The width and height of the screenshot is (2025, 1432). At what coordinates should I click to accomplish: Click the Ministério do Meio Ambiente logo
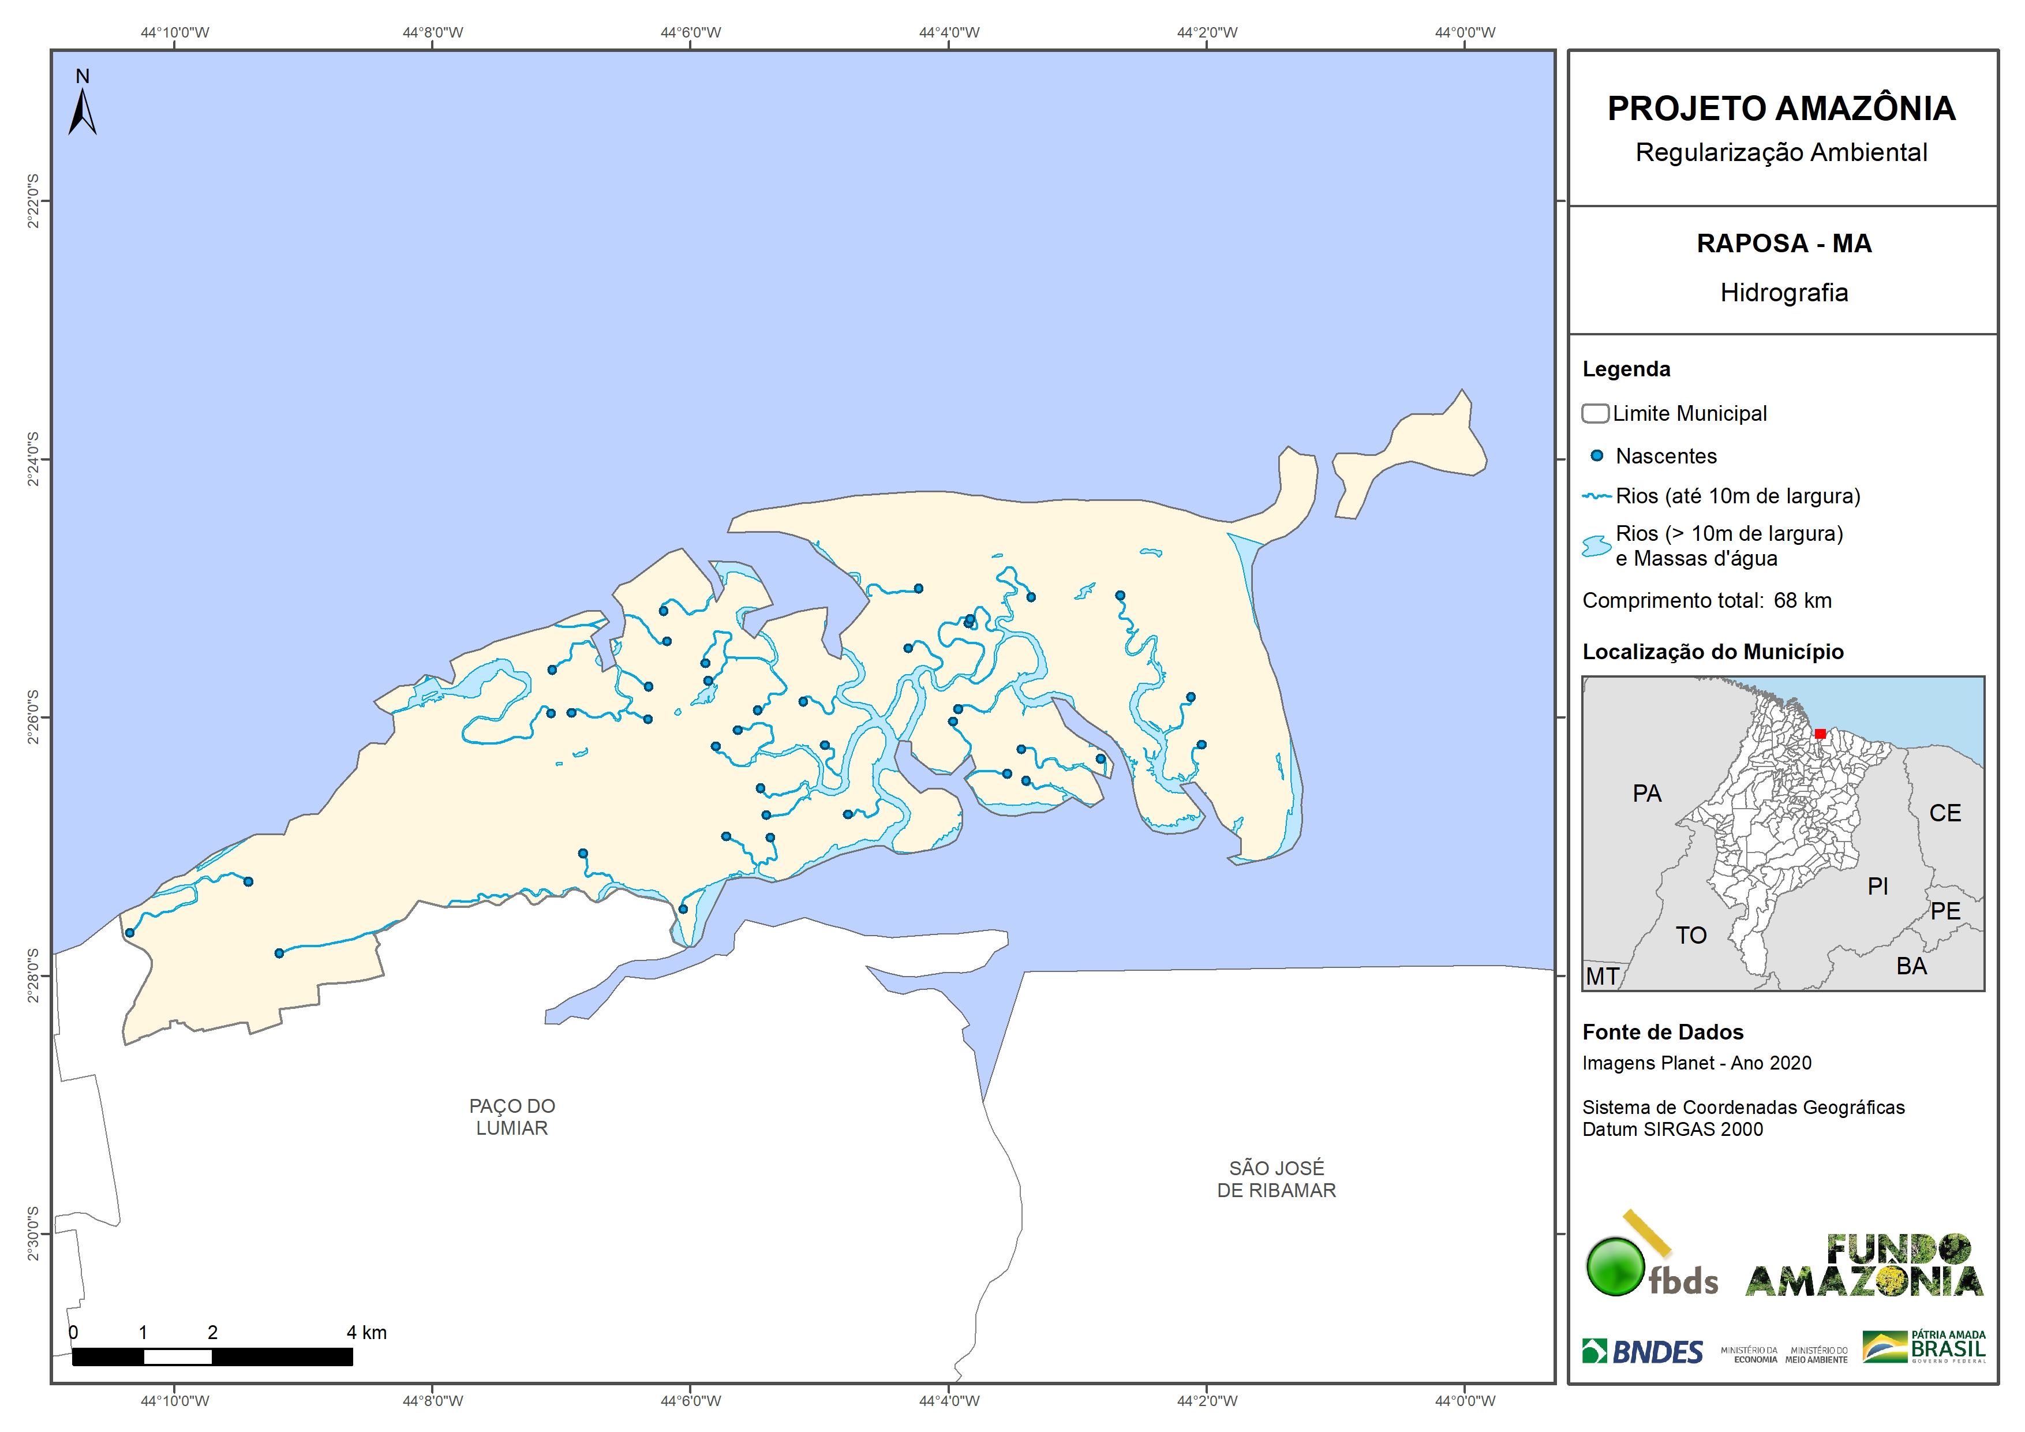[x=1816, y=1355]
